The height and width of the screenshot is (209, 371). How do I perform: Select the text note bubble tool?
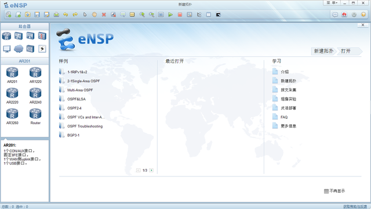pyautogui.click(x=123, y=15)
